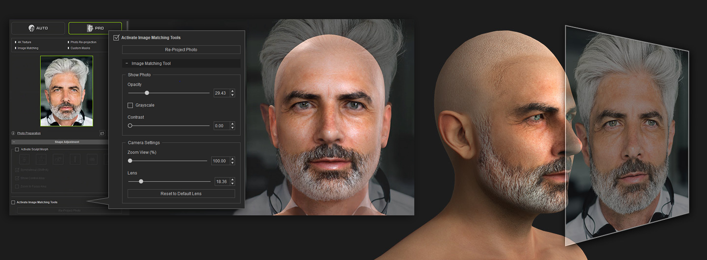
Task: Open the Photo Preparation link
Action: tap(29, 133)
